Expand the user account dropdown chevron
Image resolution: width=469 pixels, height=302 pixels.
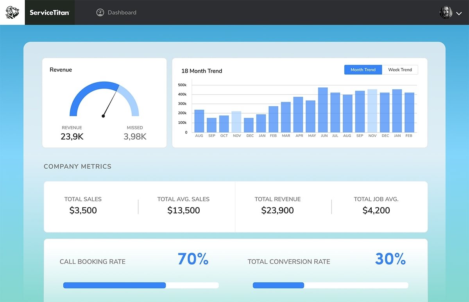459,13
